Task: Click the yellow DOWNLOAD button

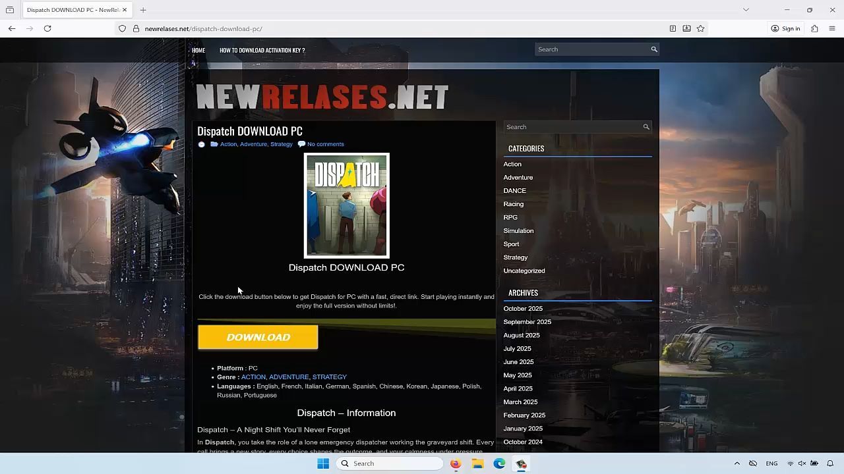Action: tap(258, 337)
